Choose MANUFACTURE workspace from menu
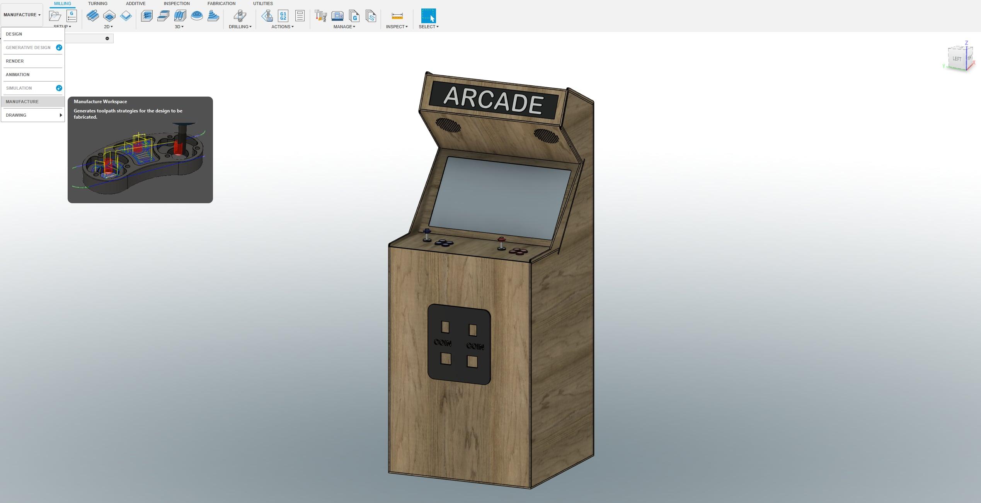This screenshot has height=503, width=981. click(33, 102)
